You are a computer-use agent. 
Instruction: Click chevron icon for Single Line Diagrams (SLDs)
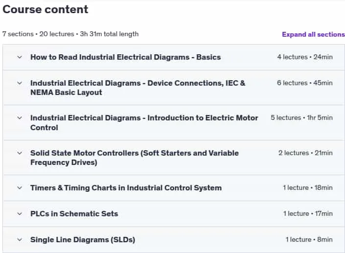(x=20, y=240)
